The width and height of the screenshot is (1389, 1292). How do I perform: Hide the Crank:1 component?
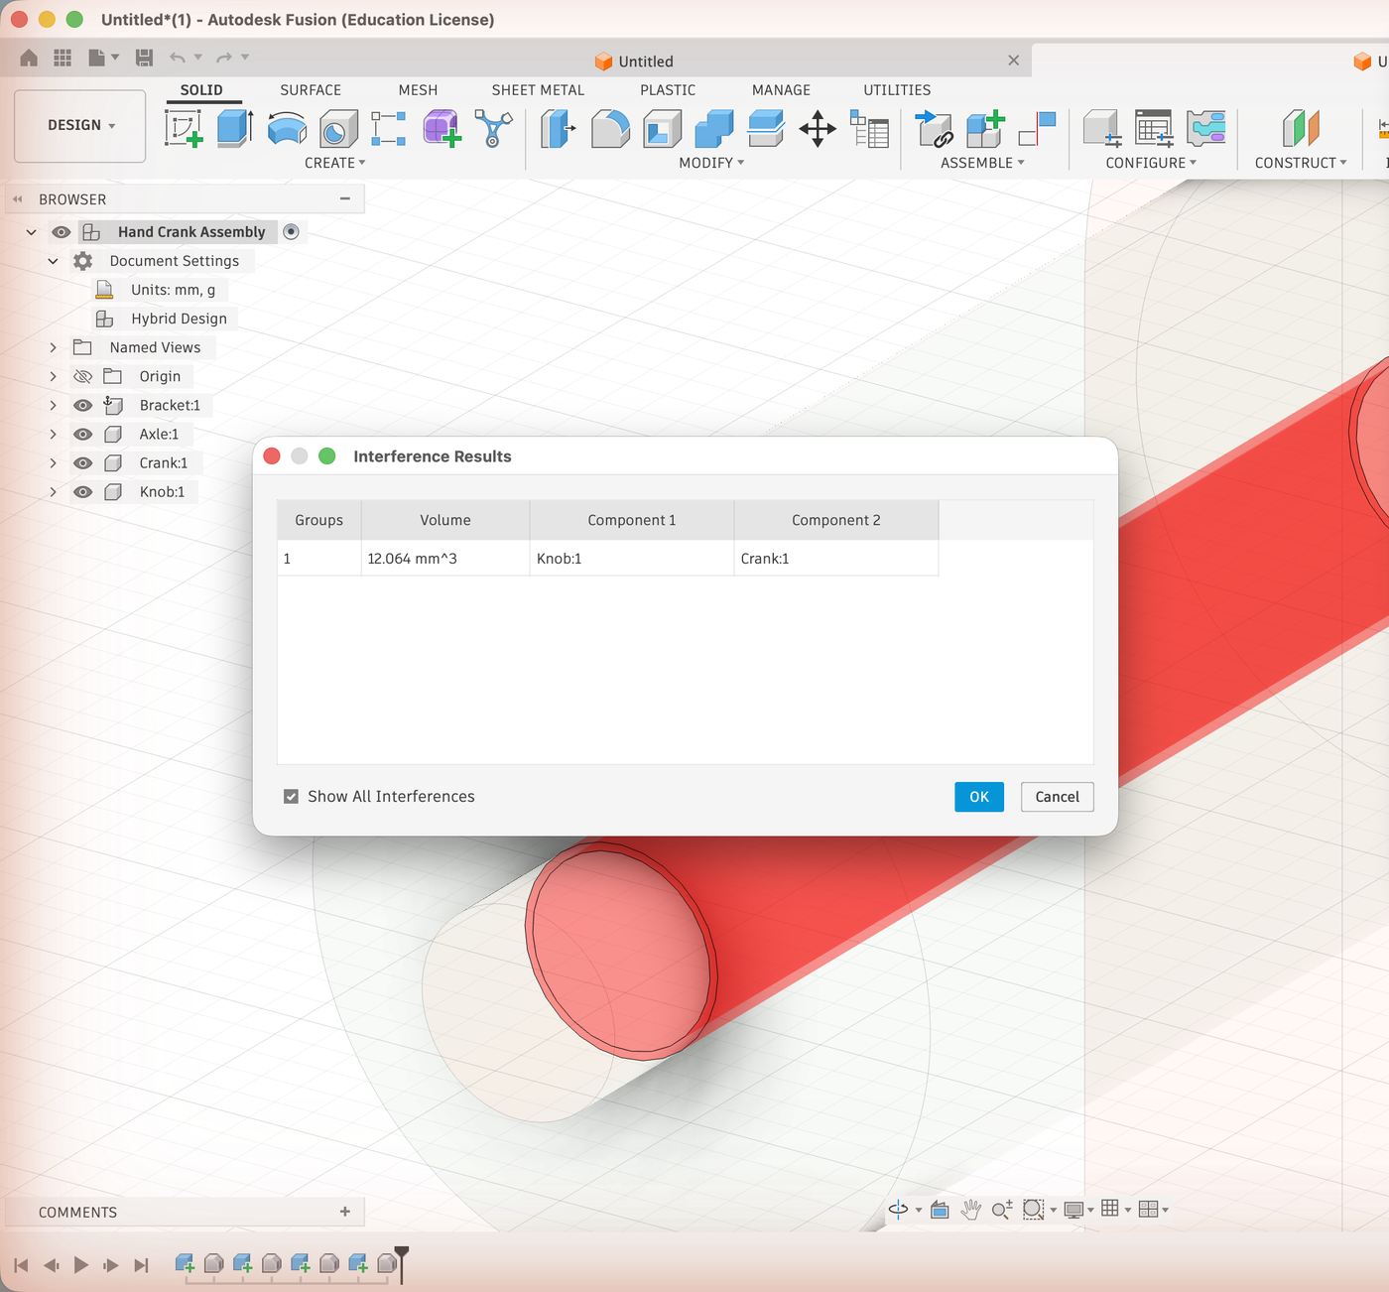click(x=83, y=463)
